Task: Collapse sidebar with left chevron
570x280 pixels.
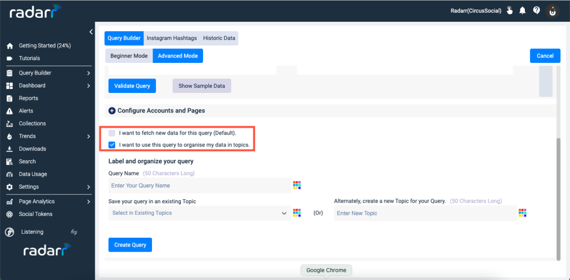Action: pyautogui.click(x=91, y=32)
